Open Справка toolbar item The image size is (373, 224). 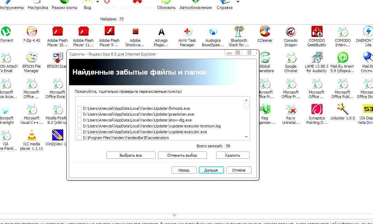[x=225, y=5]
